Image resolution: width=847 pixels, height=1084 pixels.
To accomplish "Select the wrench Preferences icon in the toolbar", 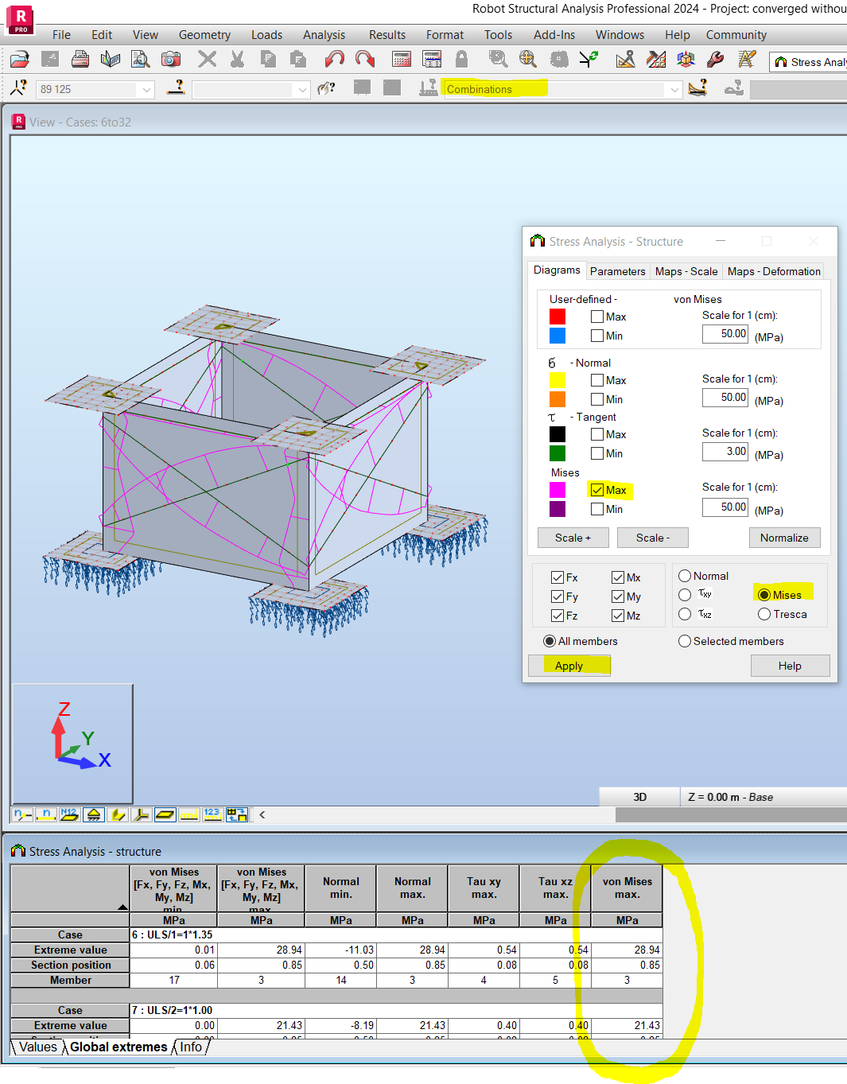I will point(715,59).
